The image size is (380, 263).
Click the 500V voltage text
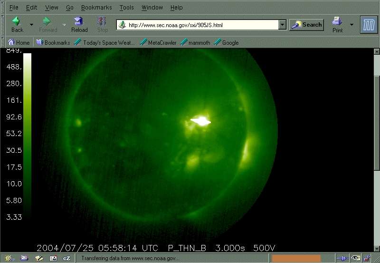click(x=264, y=248)
